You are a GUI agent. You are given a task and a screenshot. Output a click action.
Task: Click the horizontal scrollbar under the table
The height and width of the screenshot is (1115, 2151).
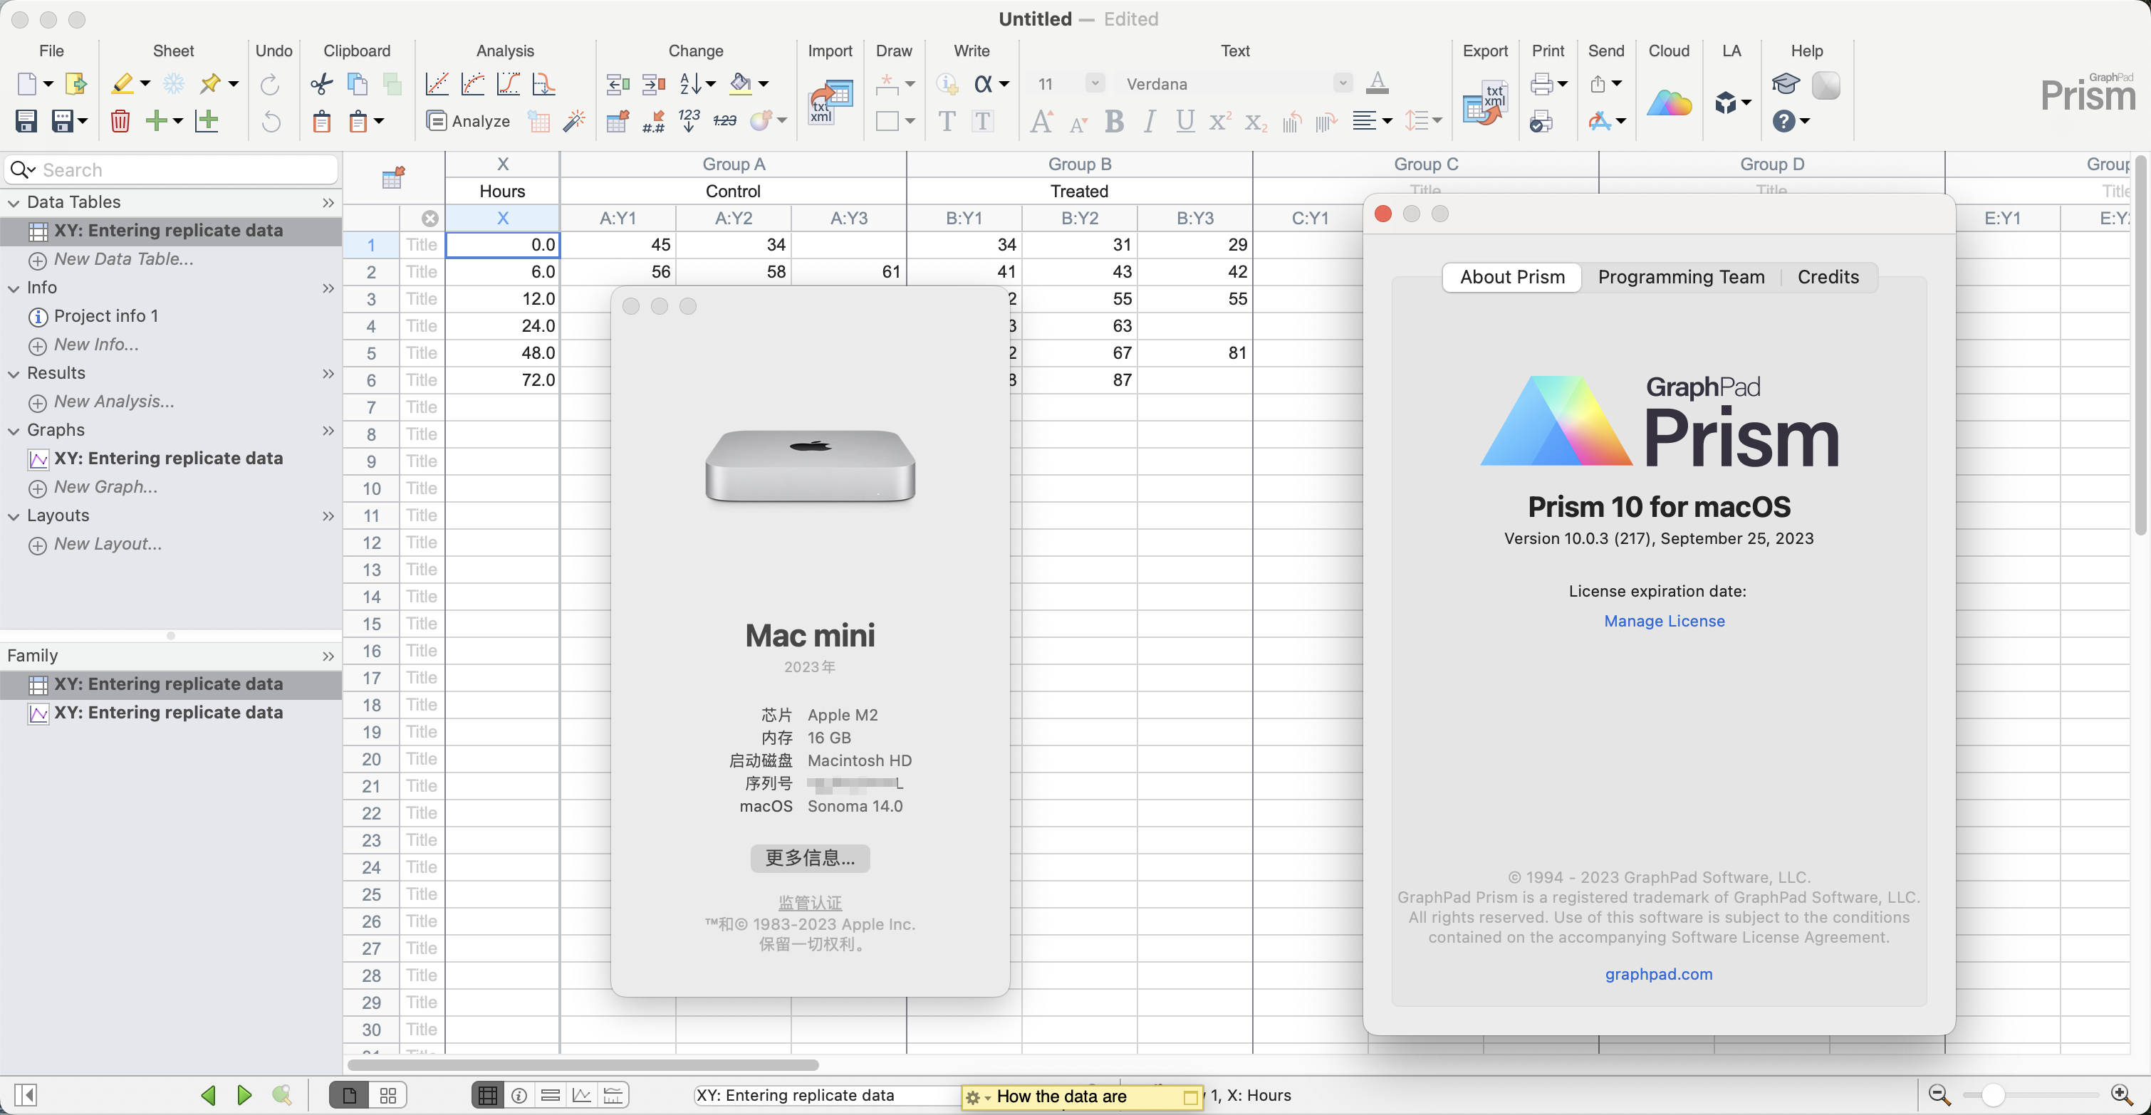point(583,1065)
